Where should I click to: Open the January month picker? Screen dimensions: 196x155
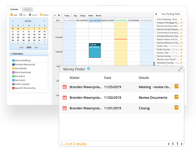[28, 21]
